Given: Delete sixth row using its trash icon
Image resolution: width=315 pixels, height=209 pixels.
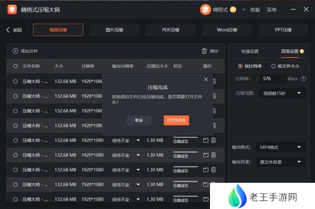Looking at the screenshot, I should click(x=213, y=155).
